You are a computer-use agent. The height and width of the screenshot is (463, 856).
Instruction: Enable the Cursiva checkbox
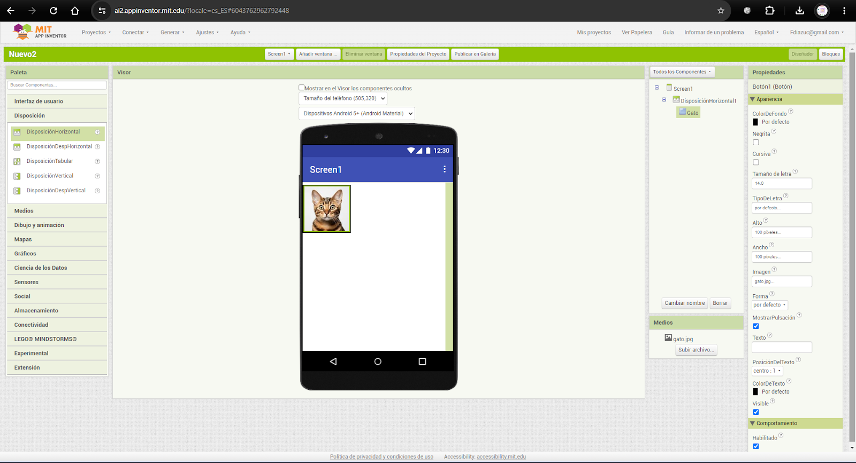756,162
